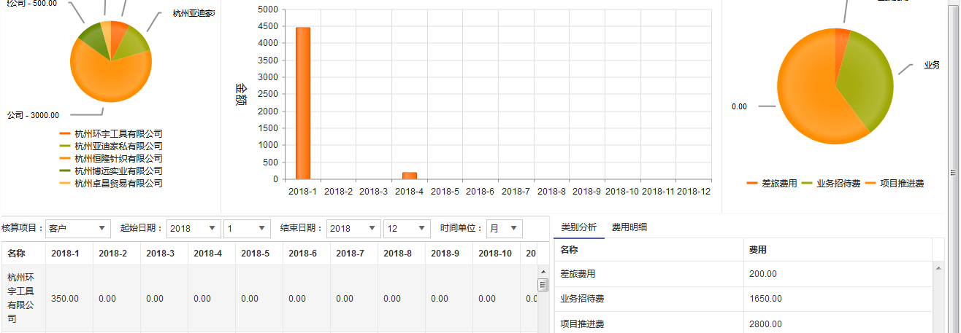Viewport: 961px width, 333px height.
Task: Click the 名称 column header in customer table
Action: pyautogui.click(x=16, y=254)
